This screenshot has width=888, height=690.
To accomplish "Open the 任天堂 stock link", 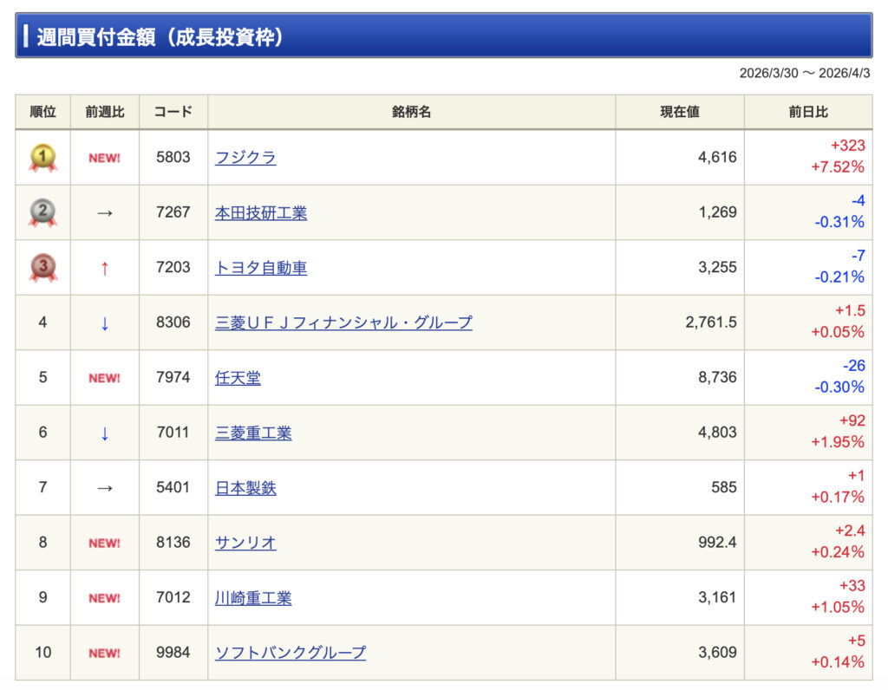I will pos(238,378).
